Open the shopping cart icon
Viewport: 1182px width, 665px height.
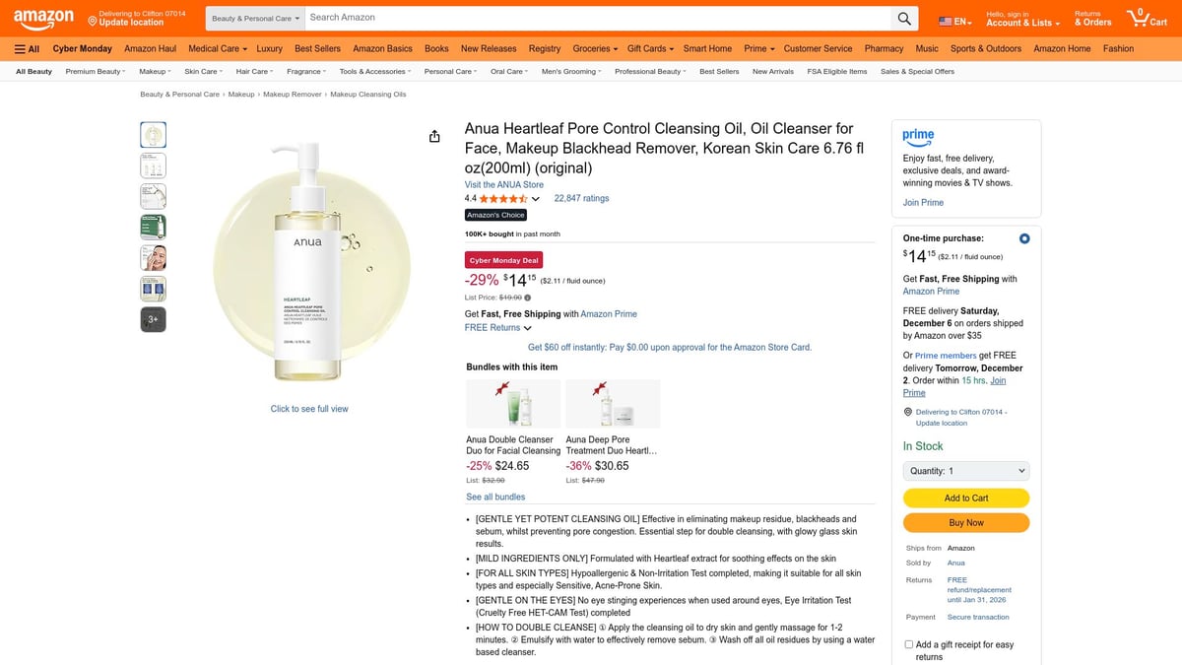coord(1139,17)
